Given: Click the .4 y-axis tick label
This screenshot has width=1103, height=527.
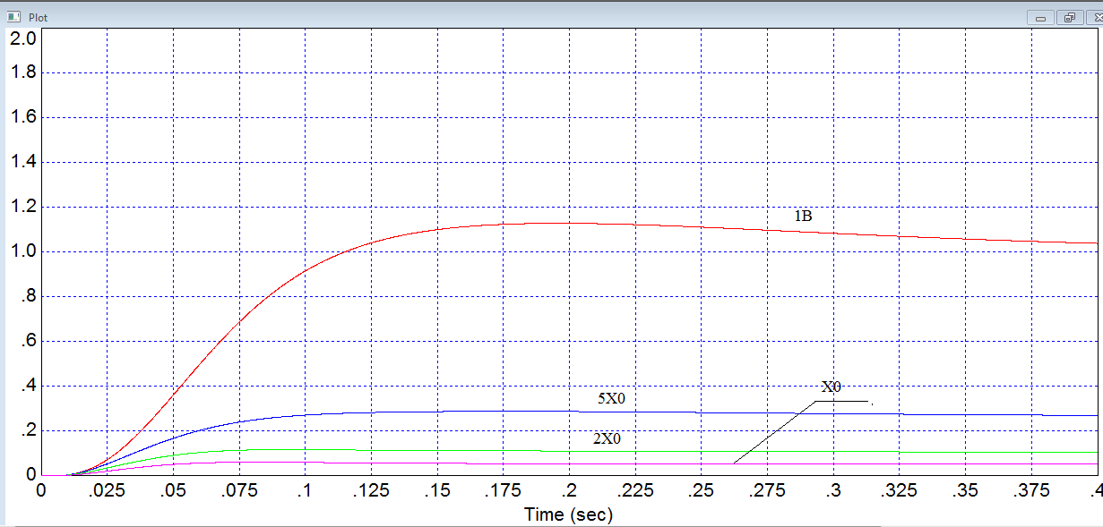Looking at the screenshot, I should [x=29, y=386].
